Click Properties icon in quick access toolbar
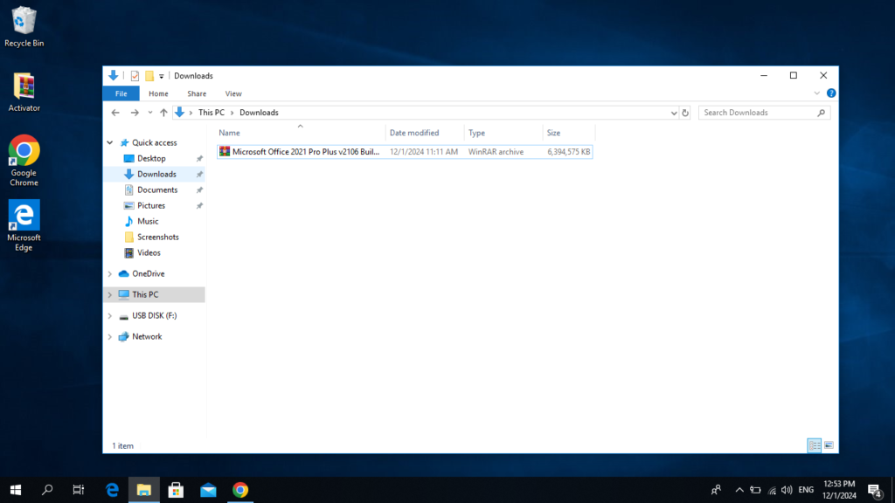895x503 pixels. pyautogui.click(x=135, y=76)
